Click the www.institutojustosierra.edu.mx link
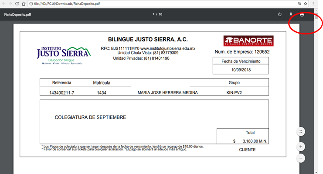This screenshot has width=323, height=174. point(168,48)
